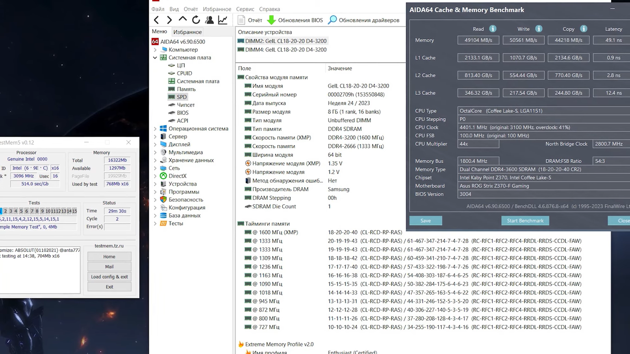630x354 pixels.
Task: Expand the Операционная система tree node
Action: point(155,129)
